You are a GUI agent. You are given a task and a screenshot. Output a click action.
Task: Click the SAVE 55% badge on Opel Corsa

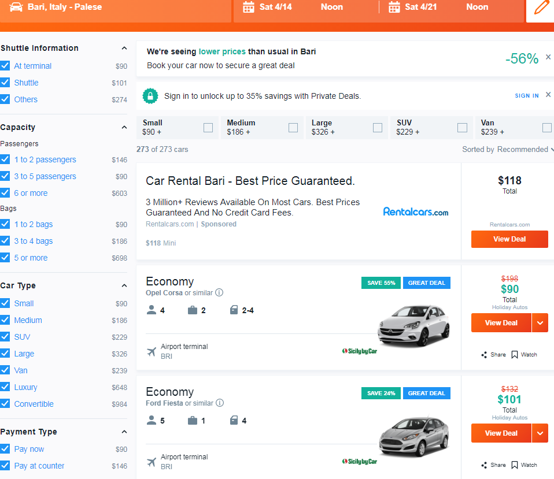tap(381, 283)
